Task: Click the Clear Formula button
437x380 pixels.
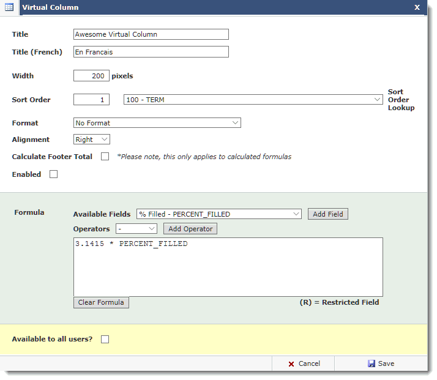Action: (101, 302)
